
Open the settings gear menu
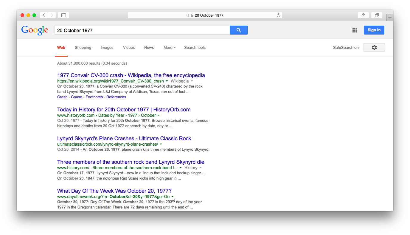coord(374,47)
